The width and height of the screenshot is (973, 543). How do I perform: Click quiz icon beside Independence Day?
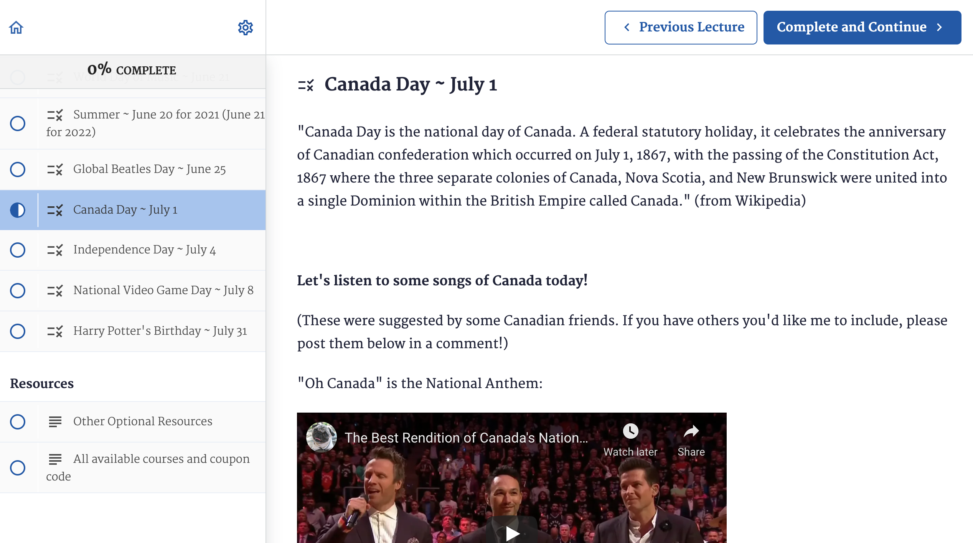[x=55, y=250]
